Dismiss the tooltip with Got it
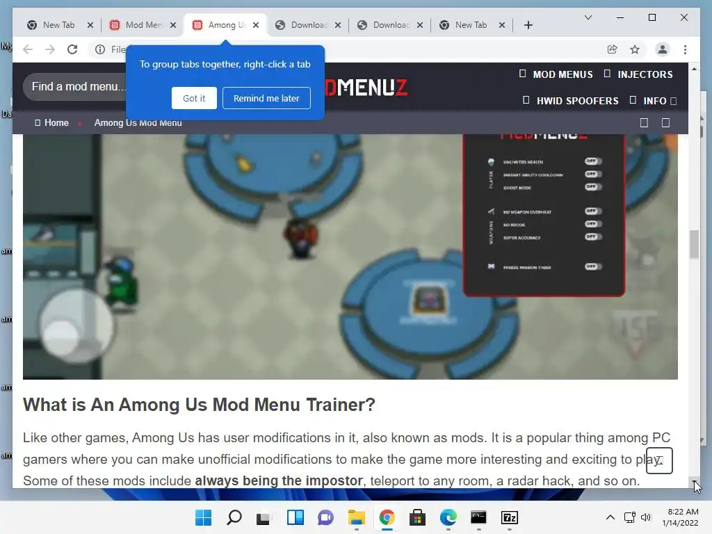 coord(194,98)
